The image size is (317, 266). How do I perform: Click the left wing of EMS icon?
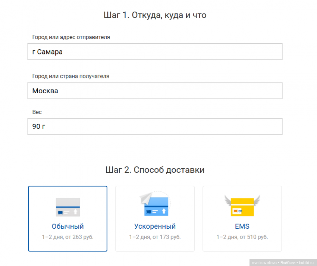coord(228,200)
